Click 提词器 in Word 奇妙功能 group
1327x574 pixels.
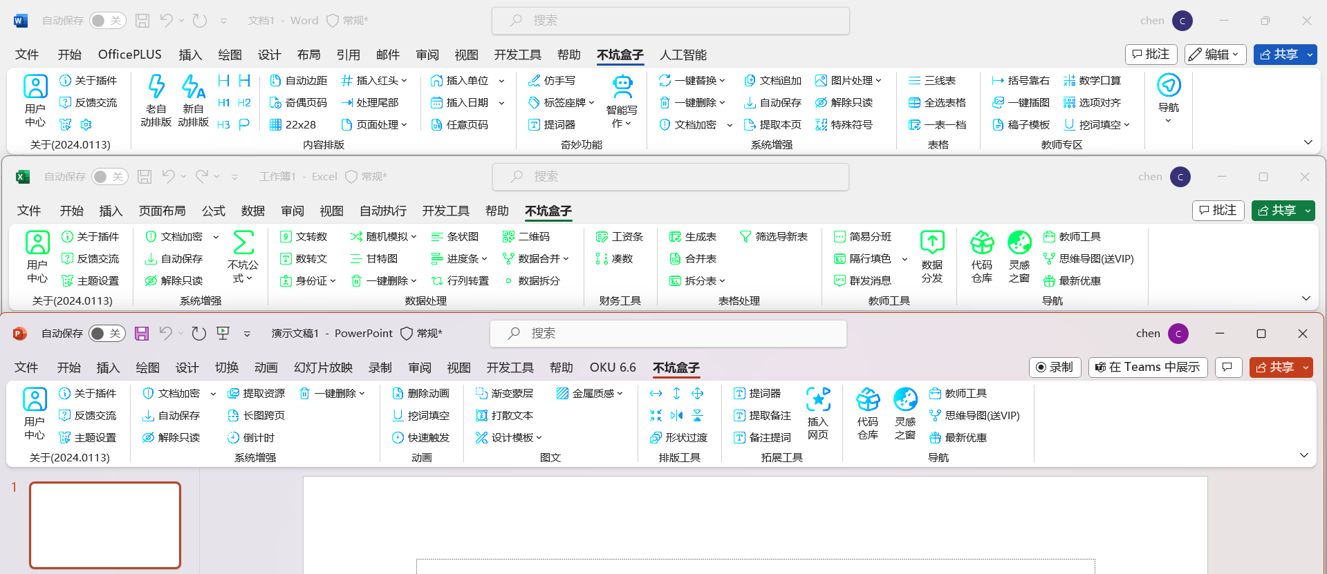tap(552, 124)
